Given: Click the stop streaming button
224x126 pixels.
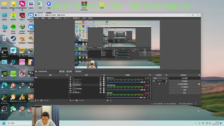Looking at the screenshot, I should point(185,78).
